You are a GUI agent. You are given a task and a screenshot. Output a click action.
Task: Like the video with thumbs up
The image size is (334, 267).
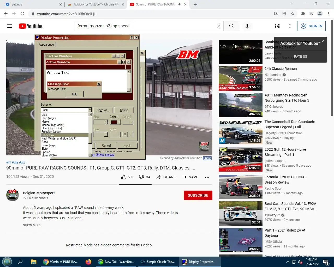tap(127, 177)
